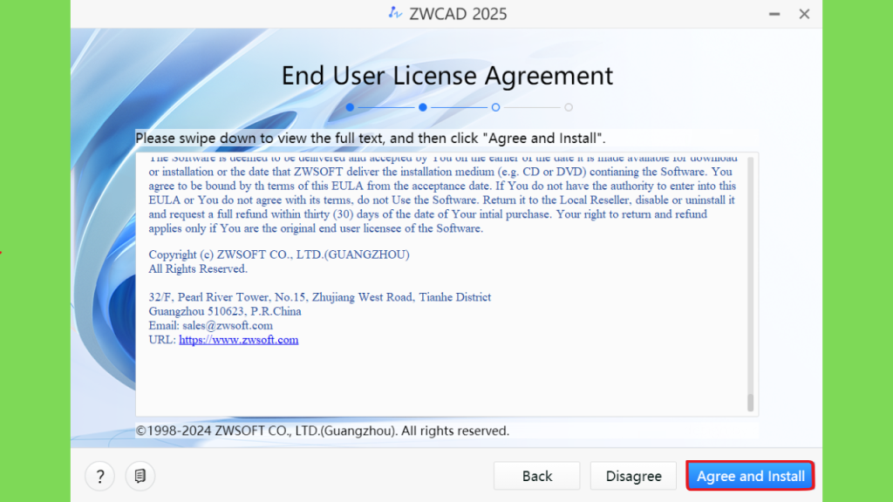The width and height of the screenshot is (893, 502).
Task: Minimize the ZWCAD 2025 installer window
Action: 774,14
